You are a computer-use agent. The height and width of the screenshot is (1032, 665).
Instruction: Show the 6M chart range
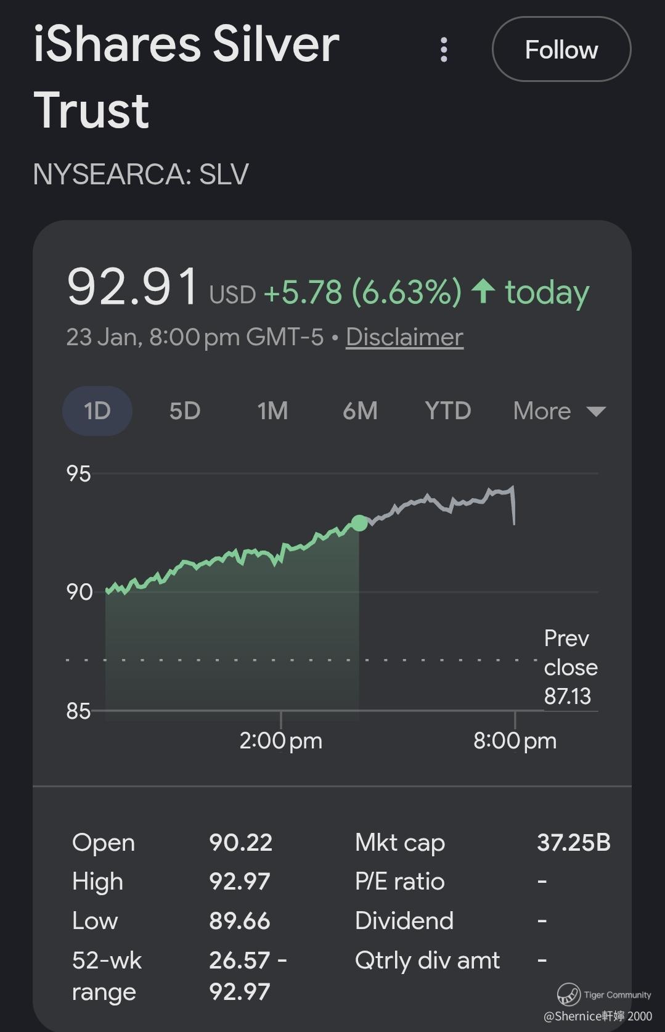coord(360,411)
